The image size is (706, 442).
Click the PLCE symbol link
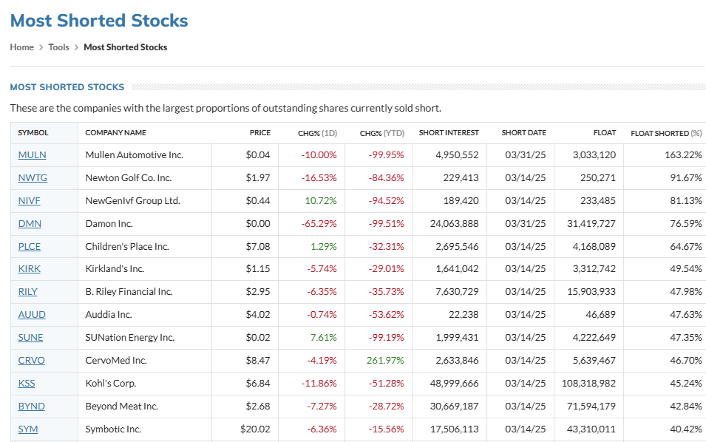click(30, 247)
